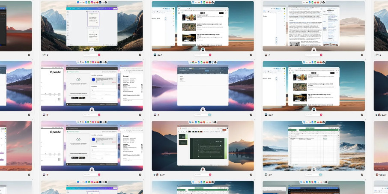Select the center avatar badge on the green presentation thumbnail
This screenshot has height=194, width=388.
coord(203,170)
